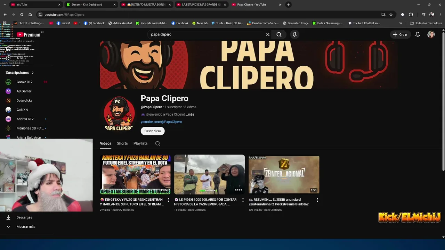Open the youtube.com/@PapaClipero link
The height and width of the screenshot is (250, 445).
[x=161, y=122]
